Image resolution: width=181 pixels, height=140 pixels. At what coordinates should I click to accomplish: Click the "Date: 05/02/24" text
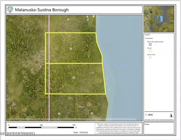[81, 132]
